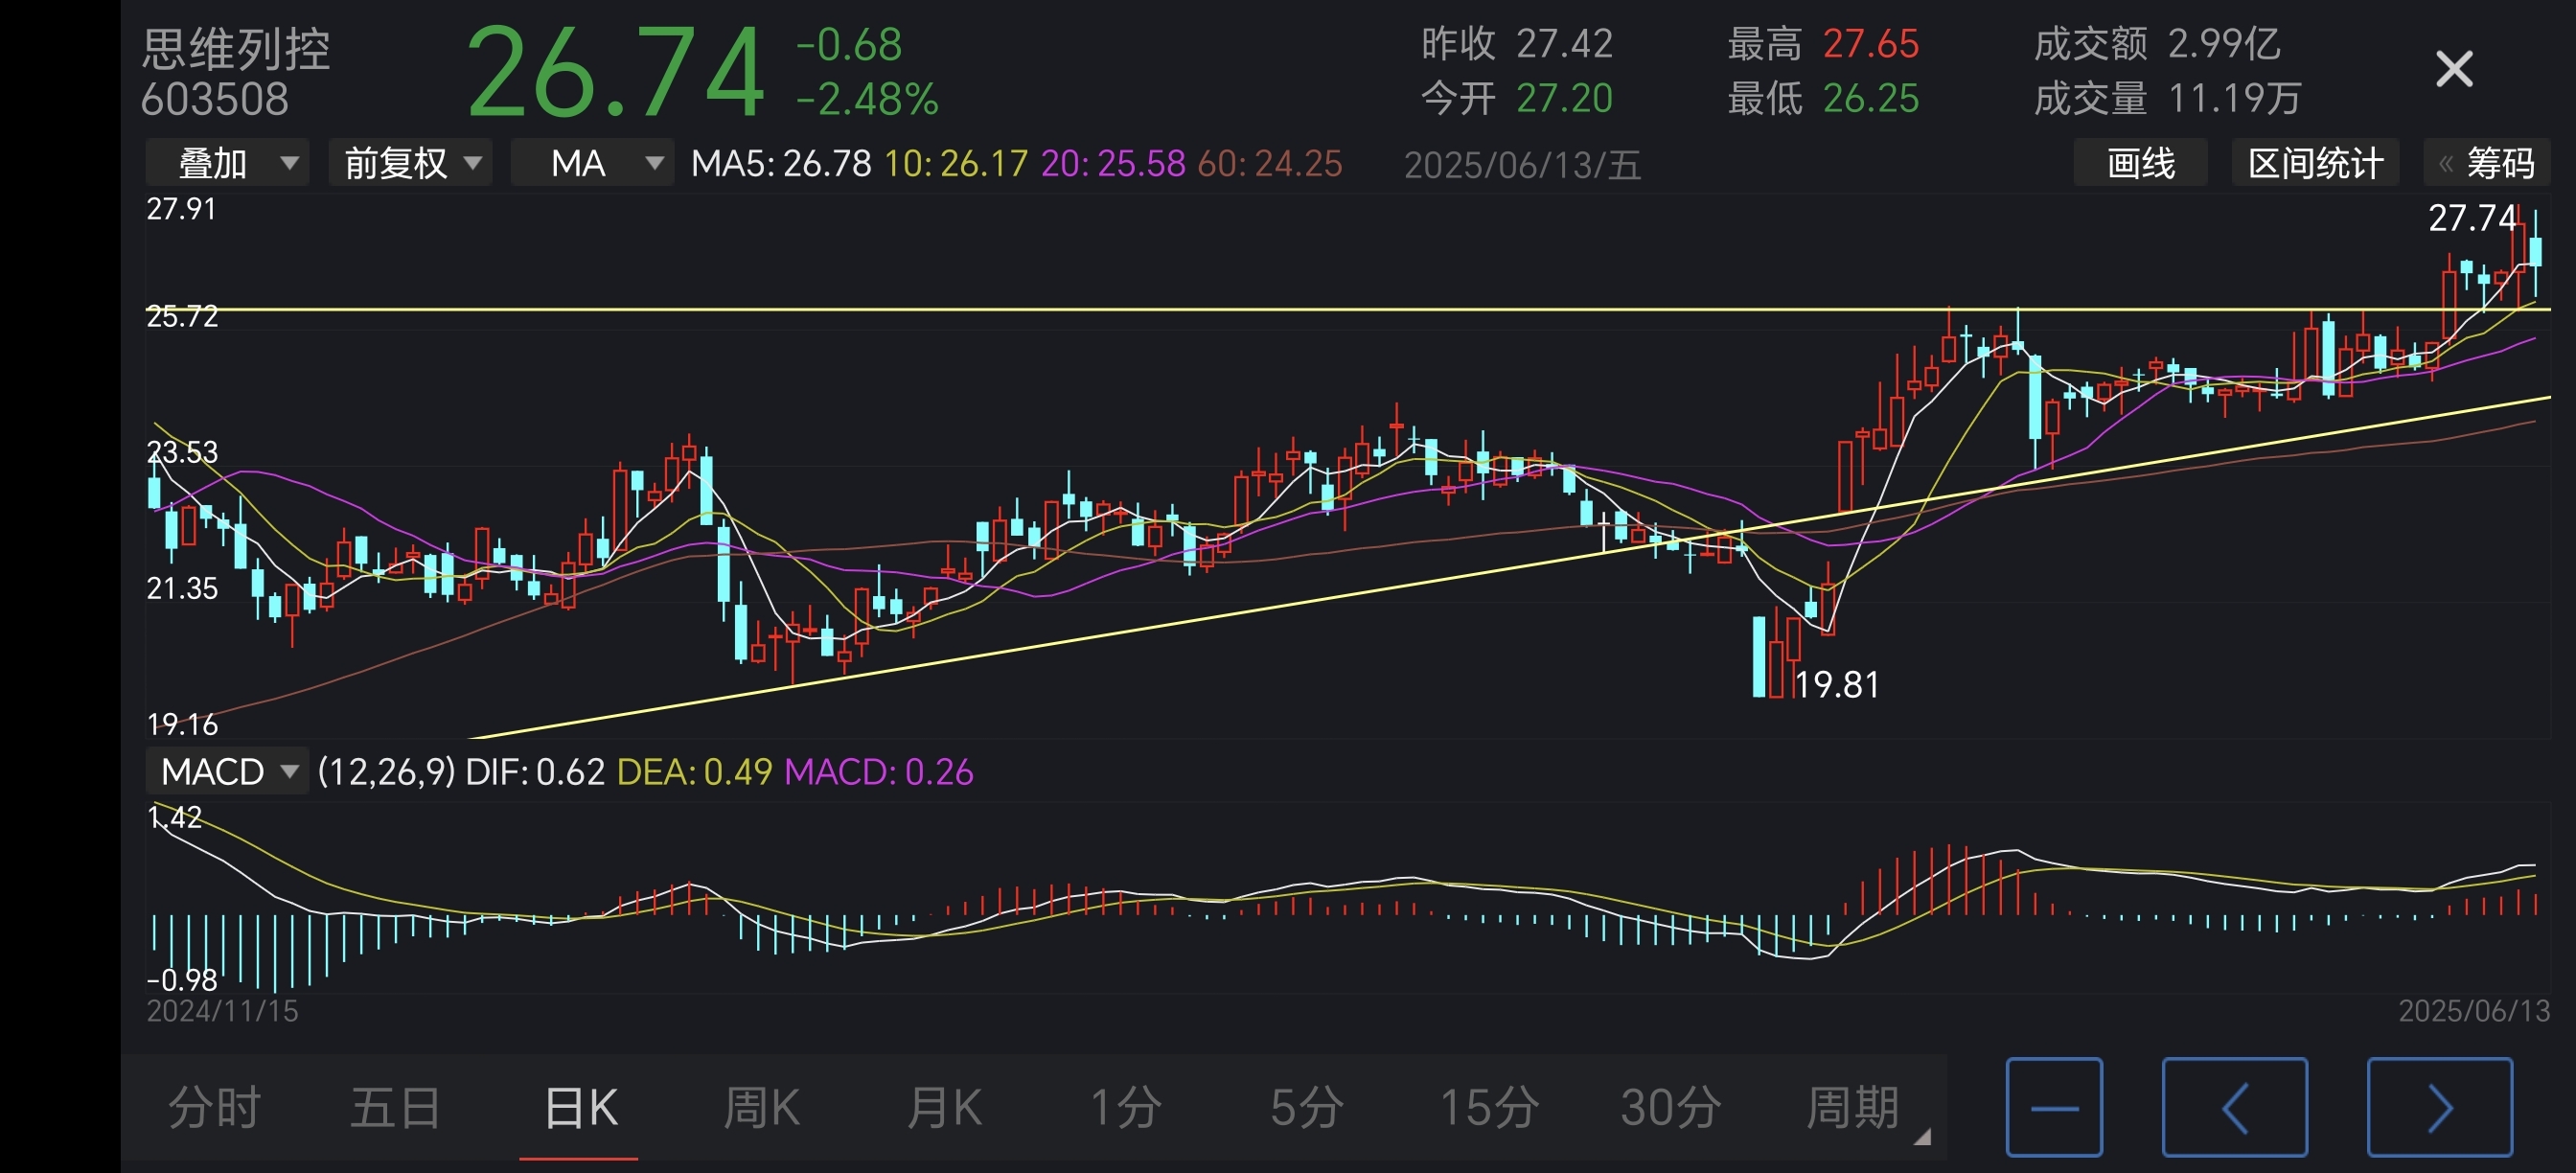2576x1173 pixels.
Task: Close the full-screen chart with X
Action: [2454, 70]
